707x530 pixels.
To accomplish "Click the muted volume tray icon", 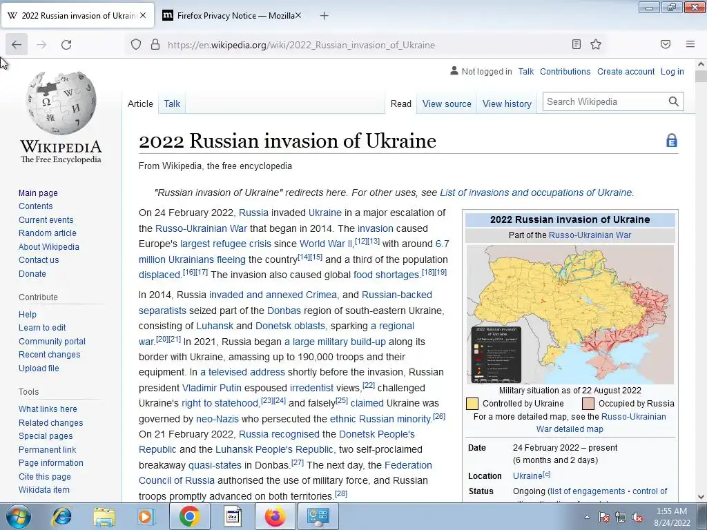I will [x=637, y=517].
